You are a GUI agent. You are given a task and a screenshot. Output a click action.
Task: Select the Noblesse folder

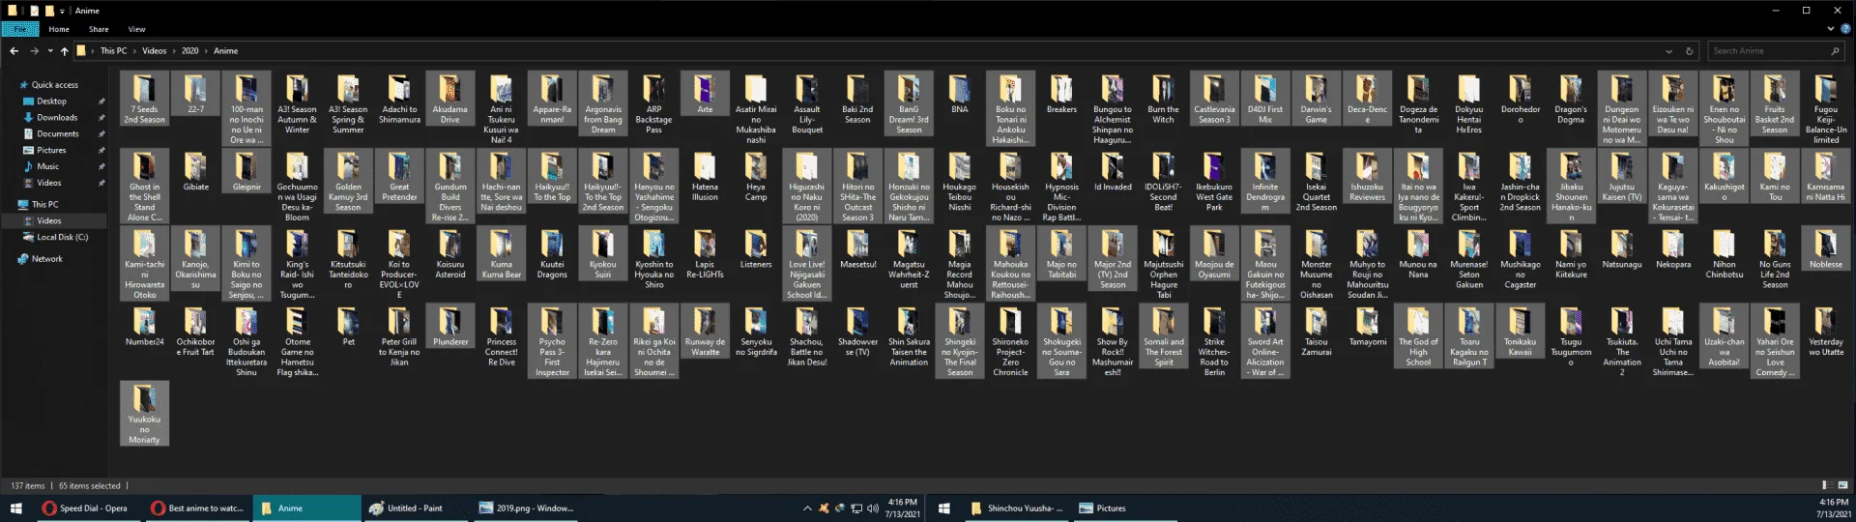click(x=1826, y=248)
